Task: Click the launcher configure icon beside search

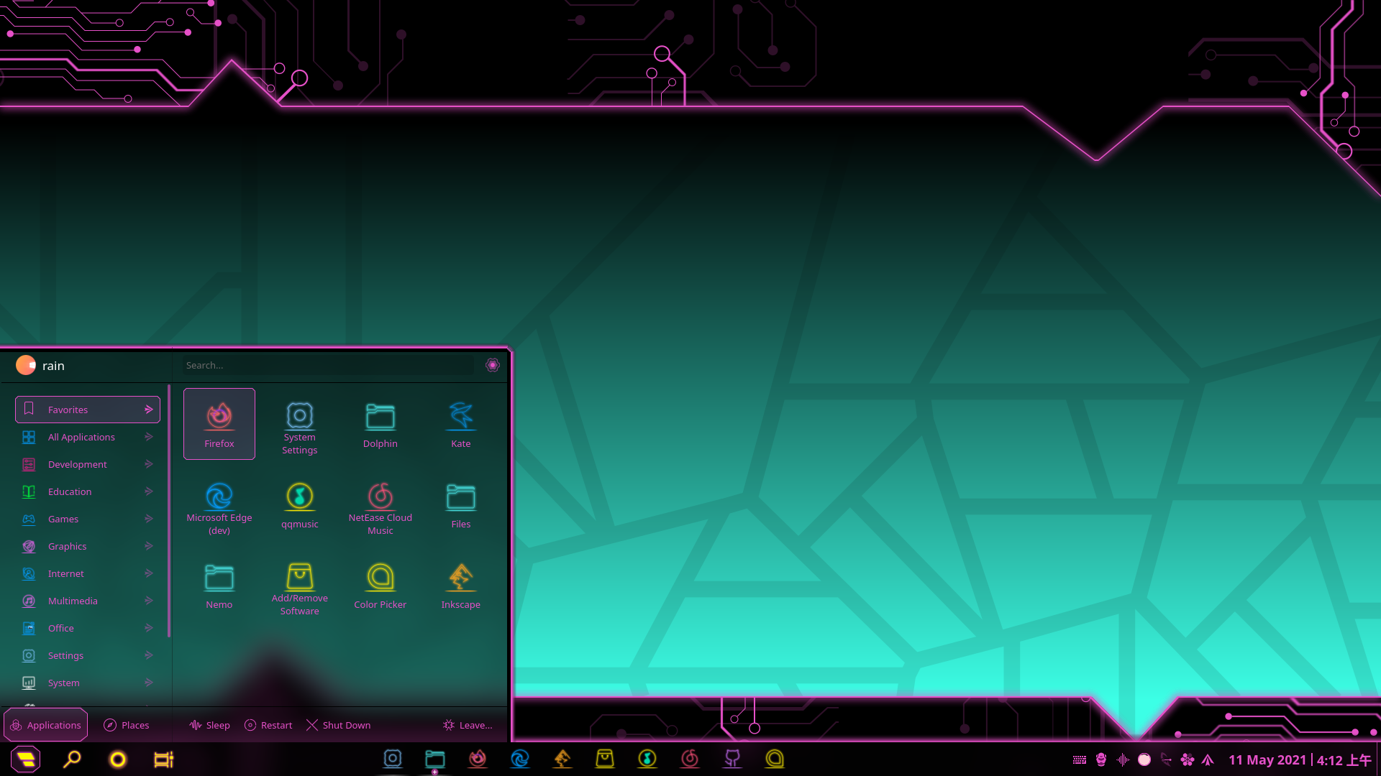Action: tap(493, 365)
